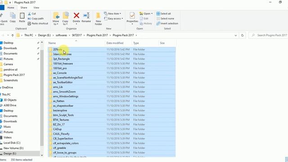Click the Copy to icon
This screenshot has height=162, width=288.
point(65,16)
